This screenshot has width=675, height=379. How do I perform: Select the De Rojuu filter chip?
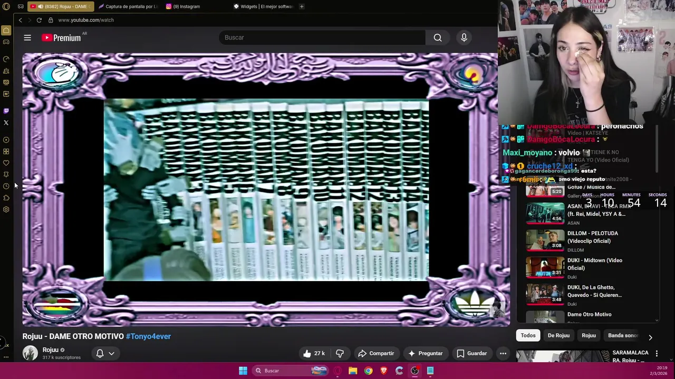(x=558, y=335)
